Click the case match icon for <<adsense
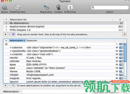This screenshot has height=94, width=130. (117, 47)
